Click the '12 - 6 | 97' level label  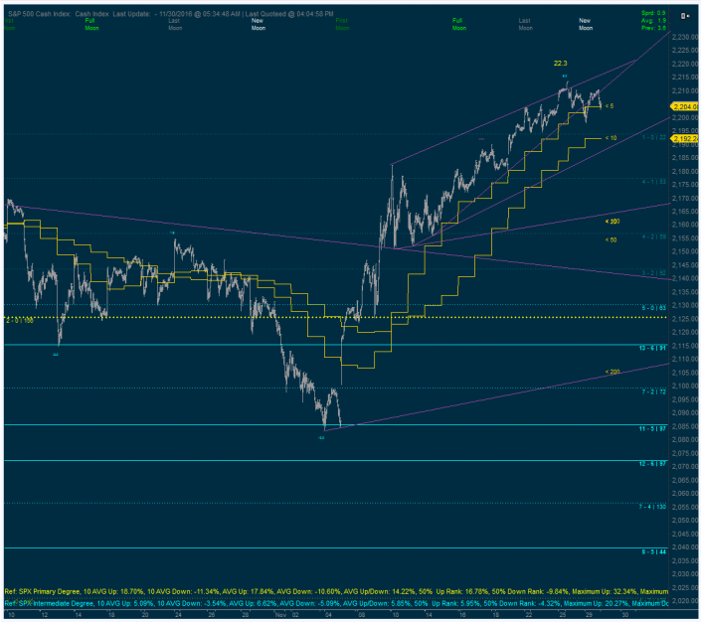(x=652, y=464)
